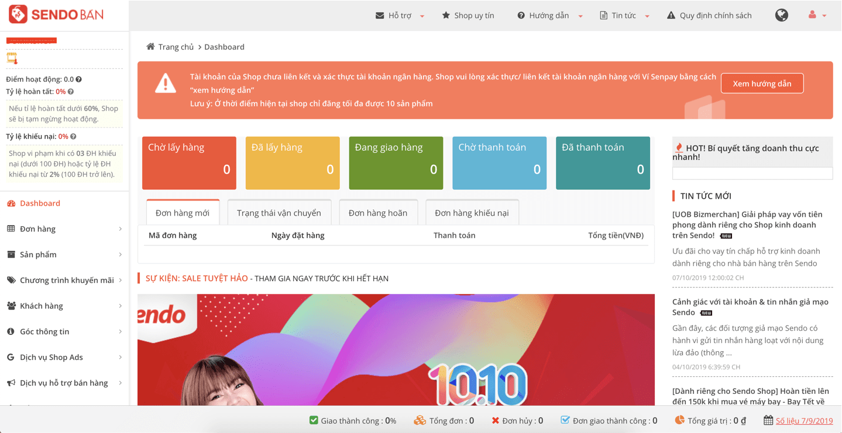
Task: Click the Chờ thanh toán blue card
Action: coord(500,163)
